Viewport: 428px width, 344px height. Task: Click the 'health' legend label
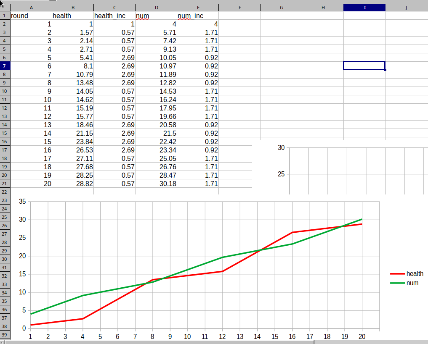point(415,274)
